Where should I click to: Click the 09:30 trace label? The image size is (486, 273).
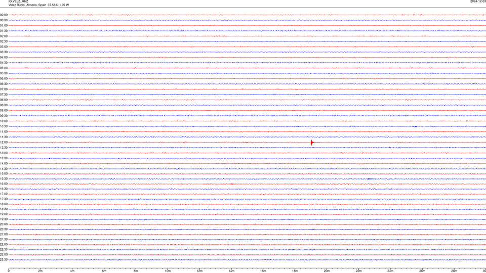click(x=4, y=116)
